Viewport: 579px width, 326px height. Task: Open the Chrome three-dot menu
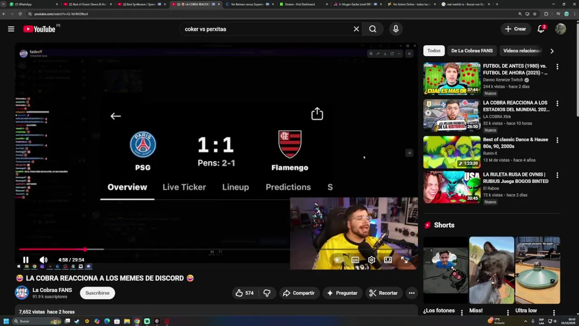(574, 14)
